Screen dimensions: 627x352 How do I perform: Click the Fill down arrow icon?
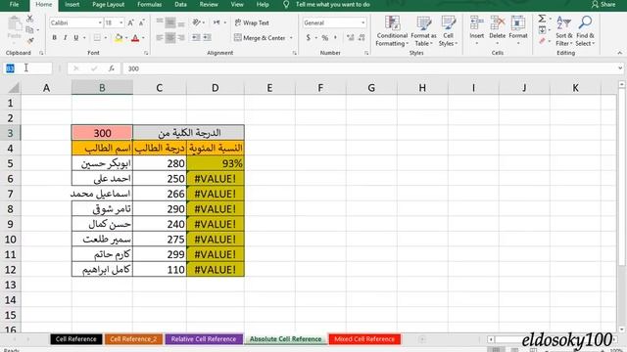(x=542, y=30)
